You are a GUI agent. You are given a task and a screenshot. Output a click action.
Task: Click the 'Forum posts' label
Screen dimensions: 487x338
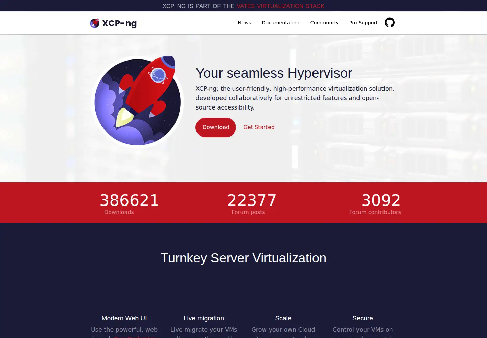(x=248, y=212)
